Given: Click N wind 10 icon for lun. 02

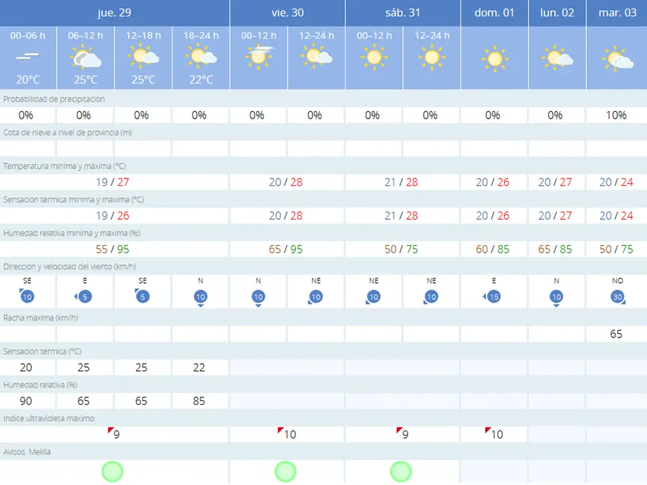Looking at the screenshot, I should coord(556,298).
